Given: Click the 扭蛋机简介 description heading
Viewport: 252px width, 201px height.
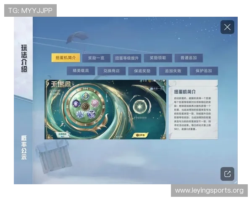Looking at the screenshot, I should point(185,92).
